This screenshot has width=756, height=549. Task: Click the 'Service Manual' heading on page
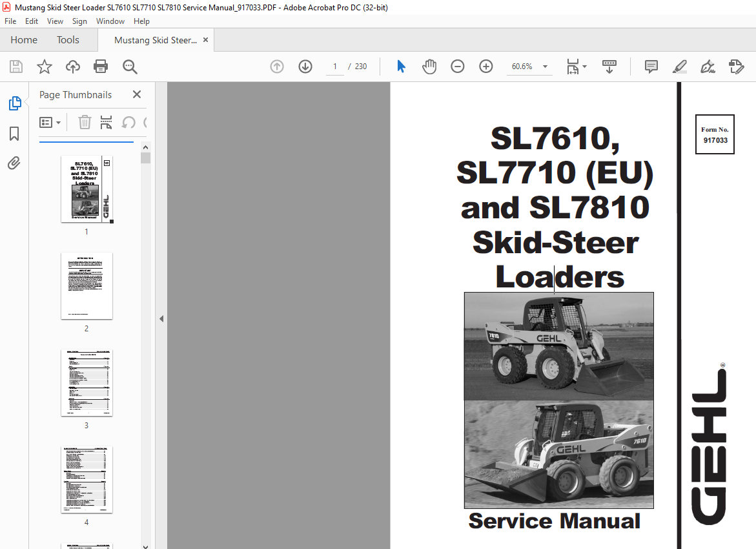click(555, 521)
